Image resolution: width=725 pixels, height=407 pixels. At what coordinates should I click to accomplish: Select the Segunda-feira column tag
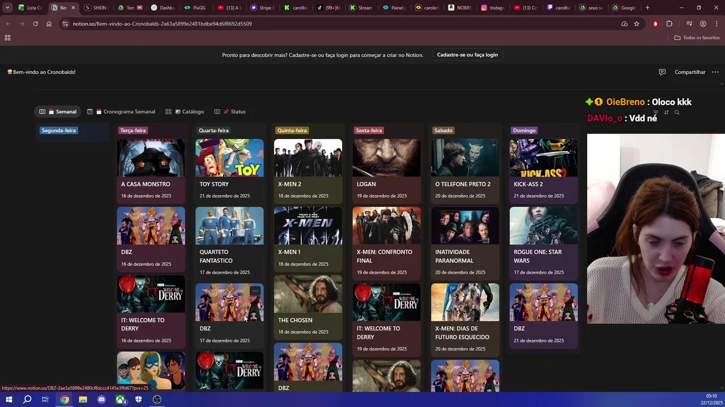pyautogui.click(x=58, y=131)
